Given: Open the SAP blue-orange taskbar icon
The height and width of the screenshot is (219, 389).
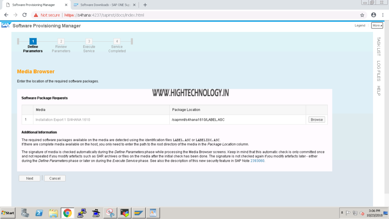Looking at the screenshot, I should [x=138, y=213].
